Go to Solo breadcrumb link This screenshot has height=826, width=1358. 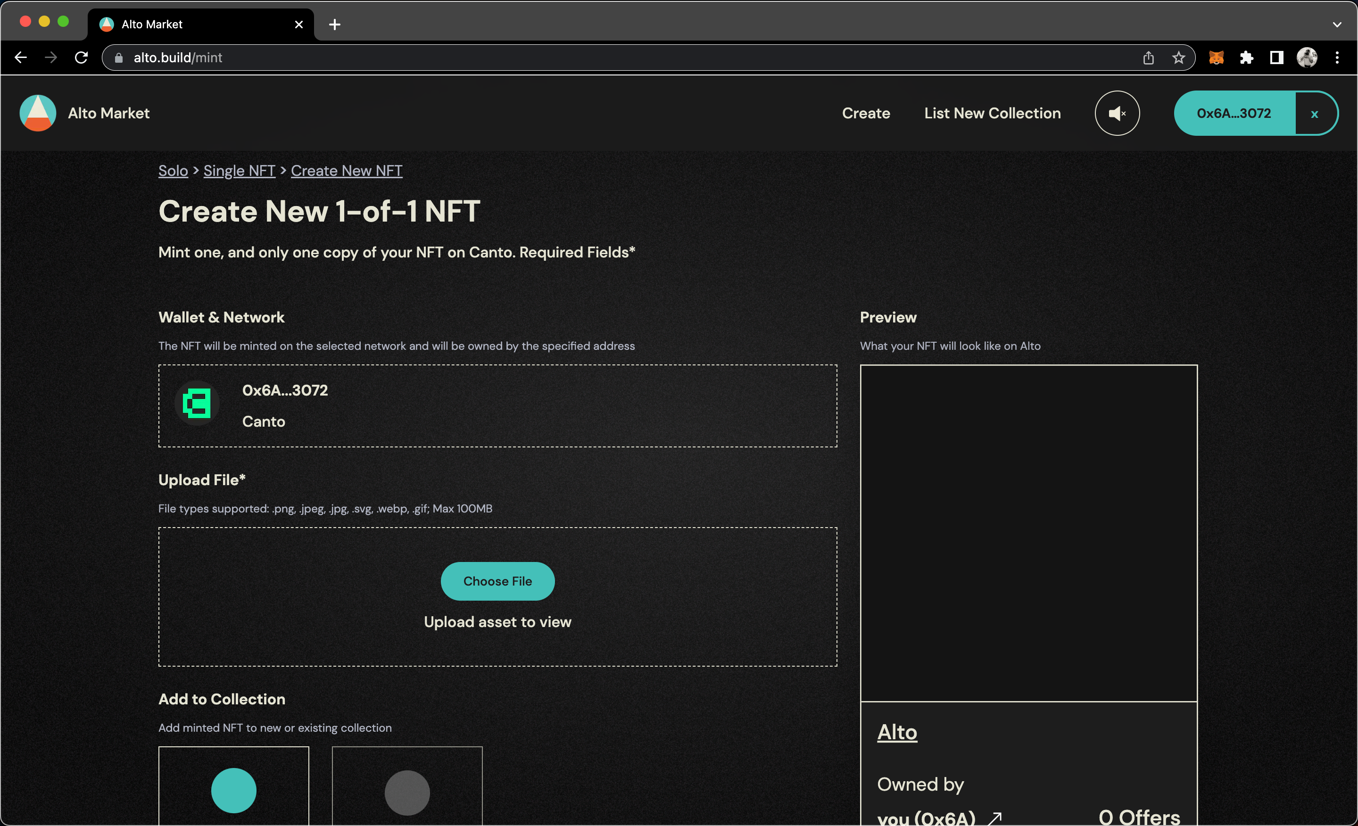(x=173, y=171)
